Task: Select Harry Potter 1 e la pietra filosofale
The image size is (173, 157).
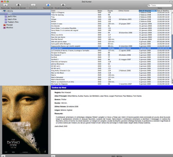Action: [111, 28]
